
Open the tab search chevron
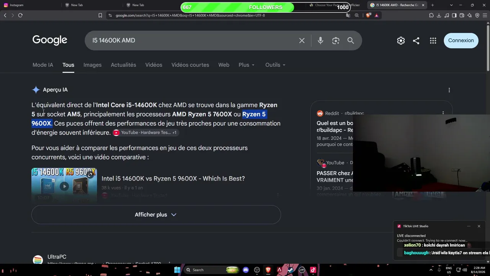(451, 5)
